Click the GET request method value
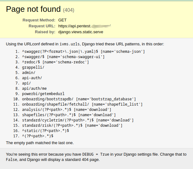The width and height of the screenshot is (193, 169). (62, 20)
